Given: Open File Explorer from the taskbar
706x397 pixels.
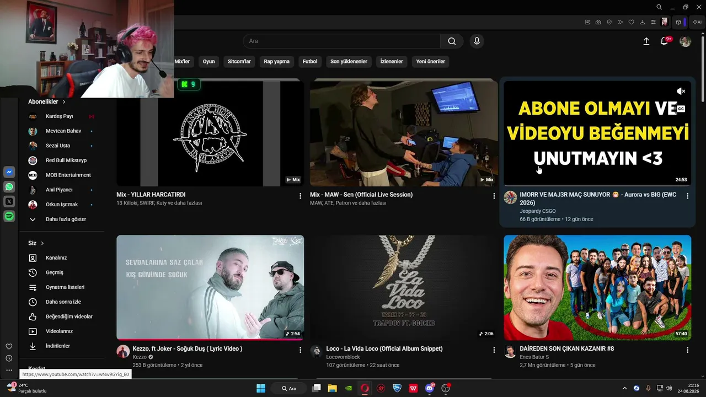Looking at the screenshot, I should (332, 388).
